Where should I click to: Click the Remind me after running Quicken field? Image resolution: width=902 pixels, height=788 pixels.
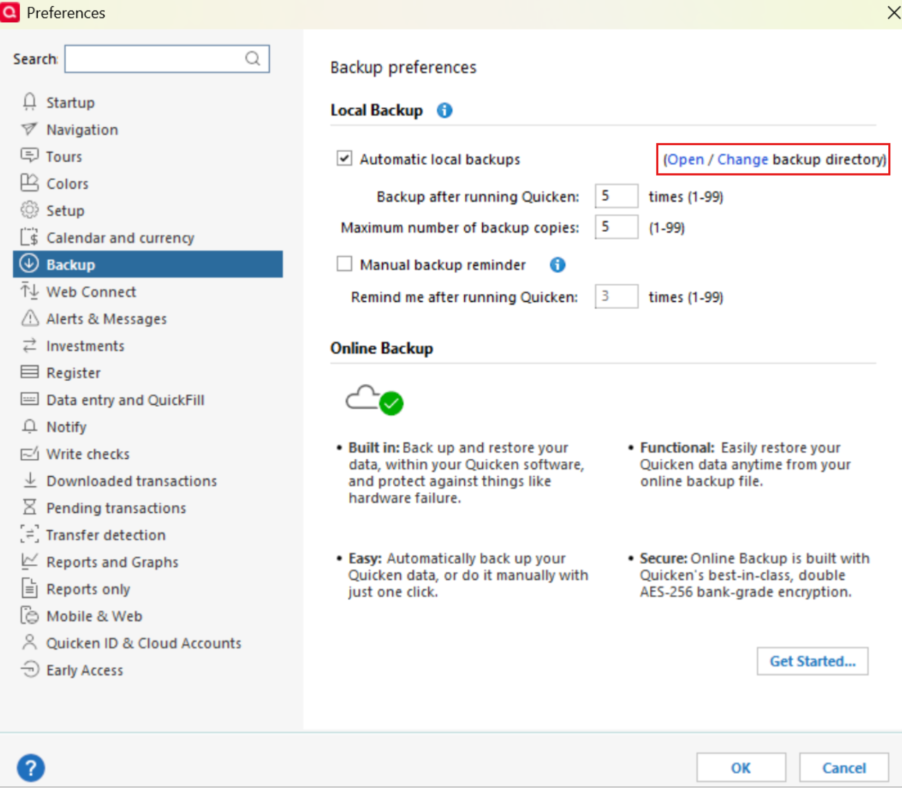coord(616,296)
